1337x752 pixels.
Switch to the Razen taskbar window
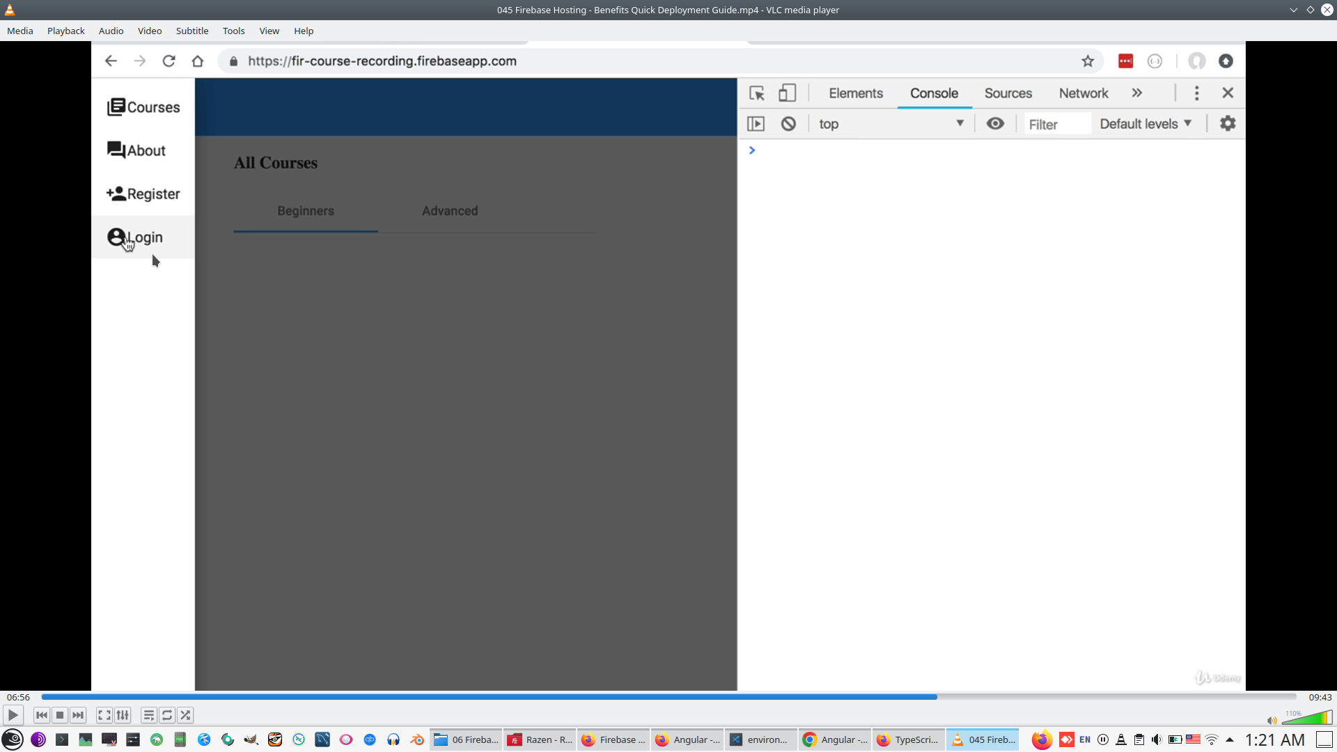tap(540, 739)
